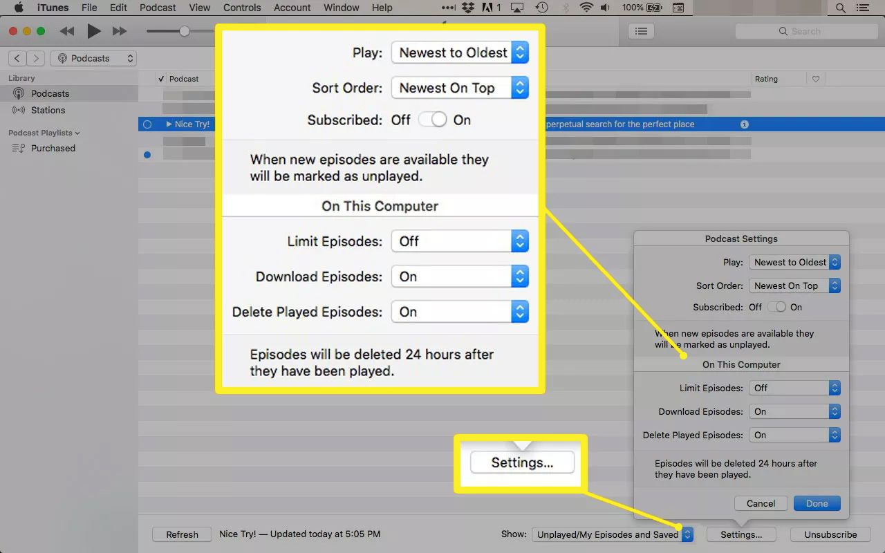Click the Podcast Settings popover title
The image size is (885, 553).
click(741, 238)
